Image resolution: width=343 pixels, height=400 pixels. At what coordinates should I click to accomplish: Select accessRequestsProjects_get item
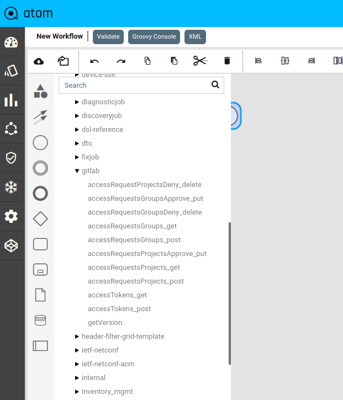pyautogui.click(x=134, y=268)
